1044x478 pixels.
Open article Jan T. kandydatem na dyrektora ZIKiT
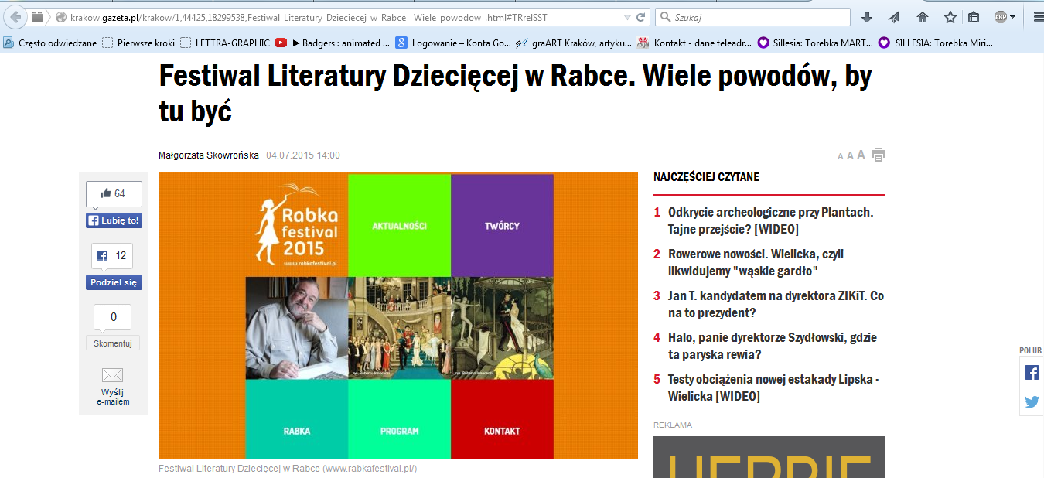point(776,304)
